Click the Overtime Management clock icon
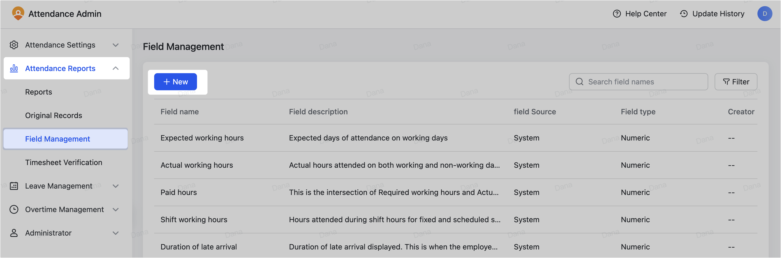Screen dimensions: 781x258 (x=14, y=209)
